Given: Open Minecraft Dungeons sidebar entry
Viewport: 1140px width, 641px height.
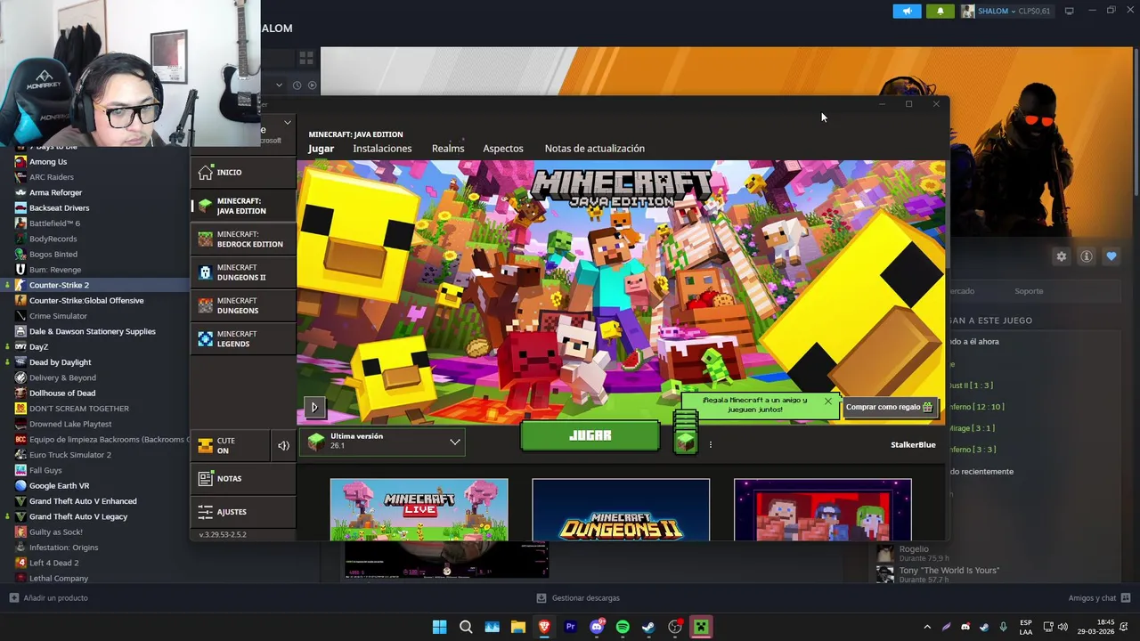Looking at the screenshot, I should [243, 305].
